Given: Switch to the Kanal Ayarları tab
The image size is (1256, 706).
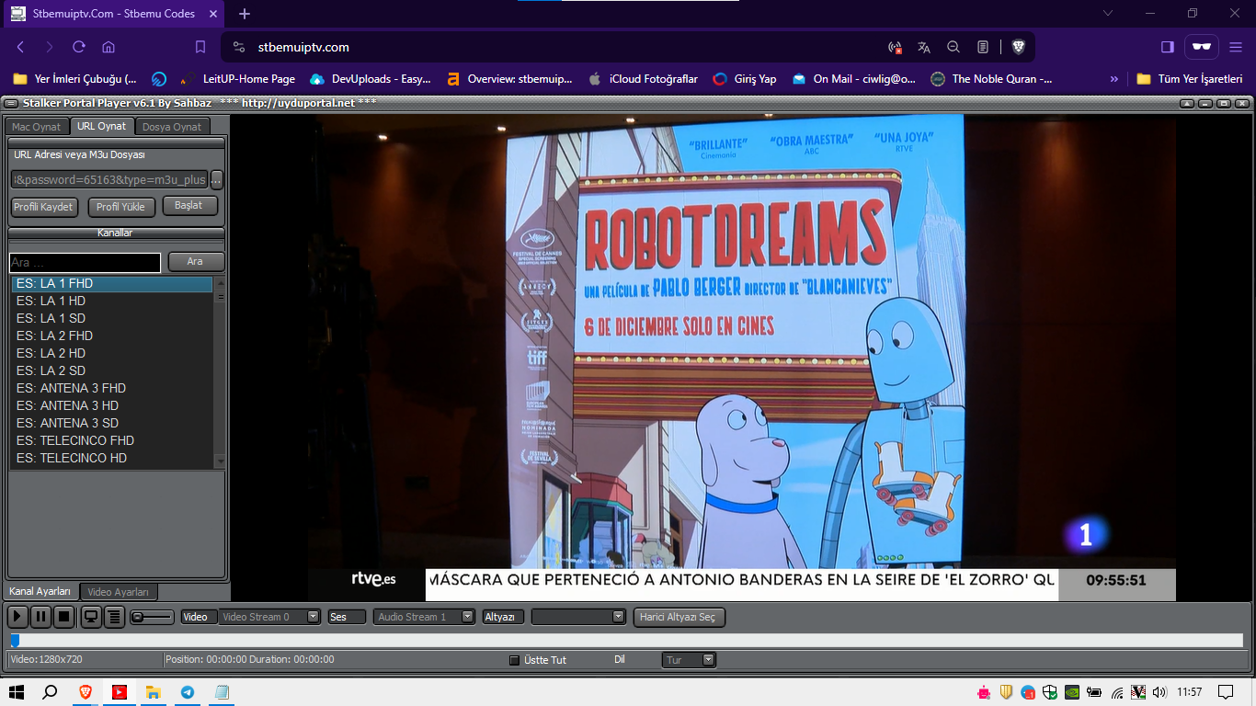Looking at the screenshot, I should pyautogui.click(x=40, y=591).
